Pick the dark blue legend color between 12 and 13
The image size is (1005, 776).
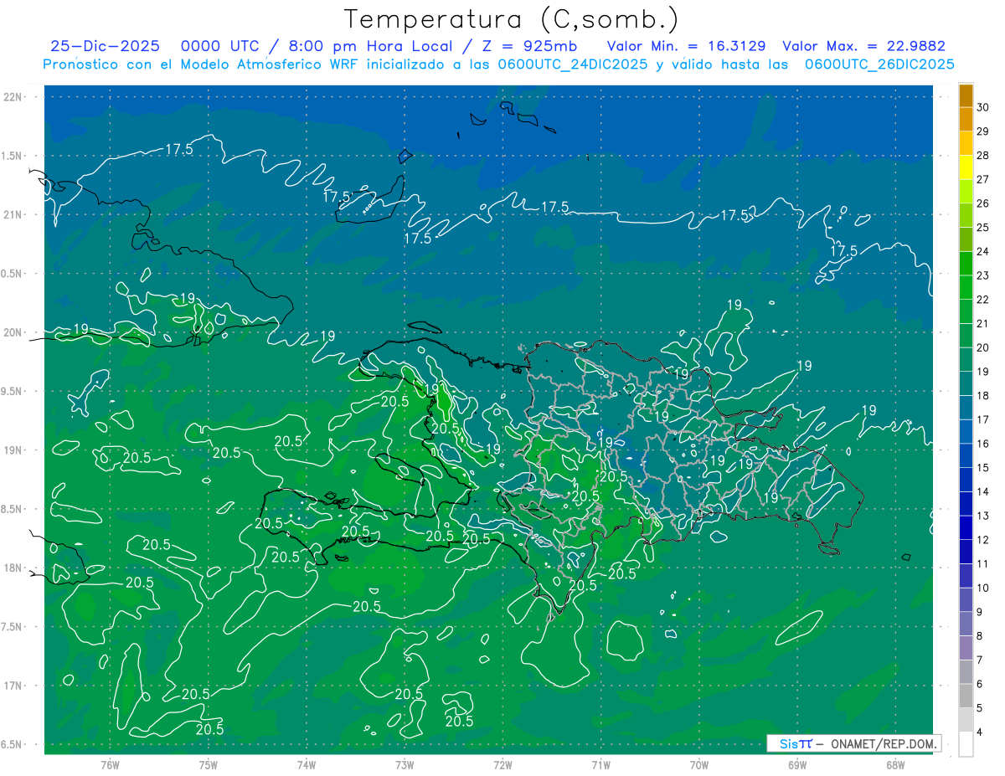966,527
